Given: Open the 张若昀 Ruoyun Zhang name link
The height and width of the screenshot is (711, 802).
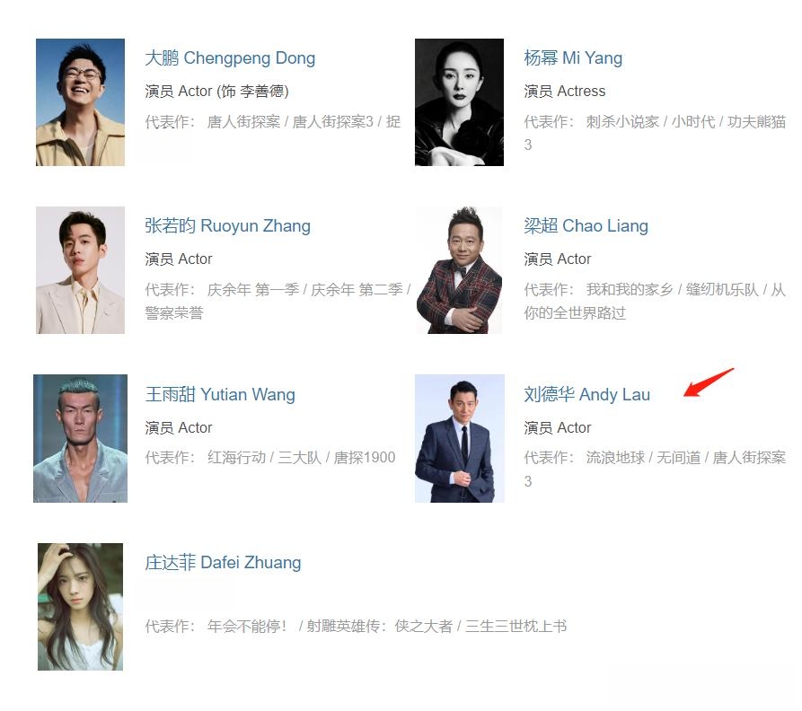Looking at the screenshot, I should 227,226.
